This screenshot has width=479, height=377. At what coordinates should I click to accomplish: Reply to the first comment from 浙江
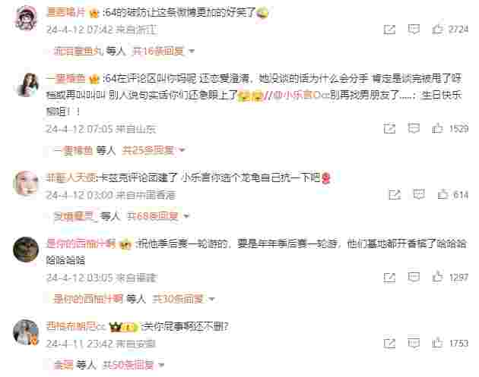pos(414,30)
